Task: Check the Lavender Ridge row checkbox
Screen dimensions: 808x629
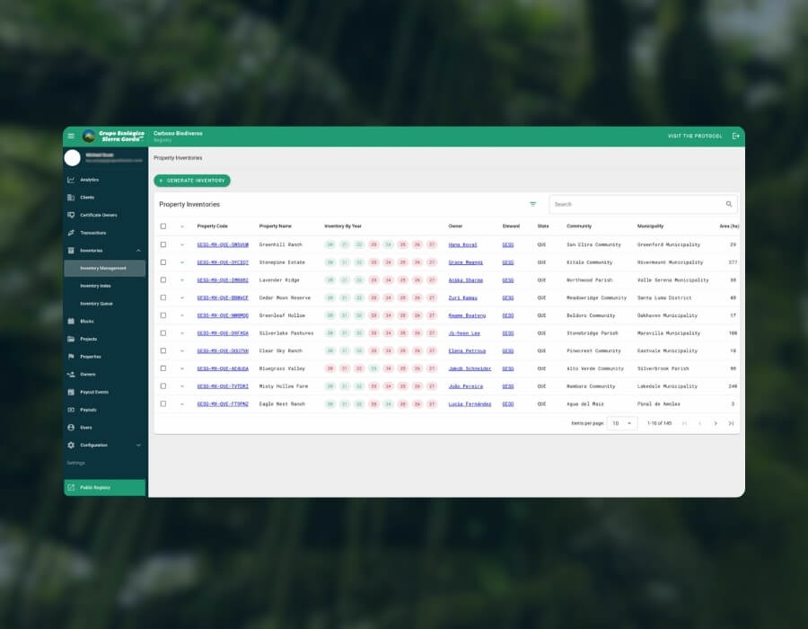Action: click(x=163, y=280)
